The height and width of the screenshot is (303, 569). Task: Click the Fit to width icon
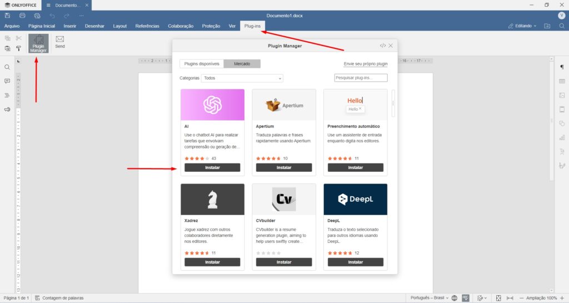(510, 298)
